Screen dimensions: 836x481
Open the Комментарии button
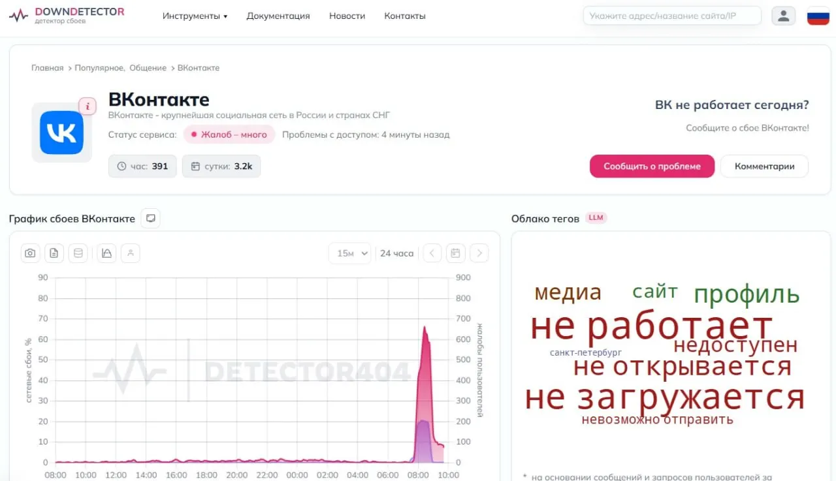coord(765,166)
